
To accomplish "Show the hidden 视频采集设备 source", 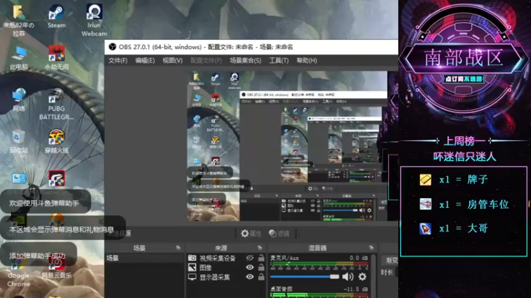I will (250, 258).
